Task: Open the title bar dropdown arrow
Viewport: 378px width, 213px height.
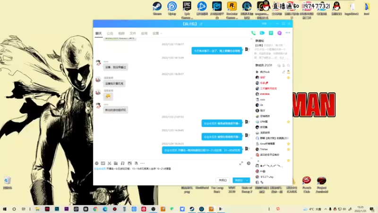Action: (x=271, y=24)
